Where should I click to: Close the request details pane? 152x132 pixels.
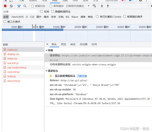[x=47, y=44]
